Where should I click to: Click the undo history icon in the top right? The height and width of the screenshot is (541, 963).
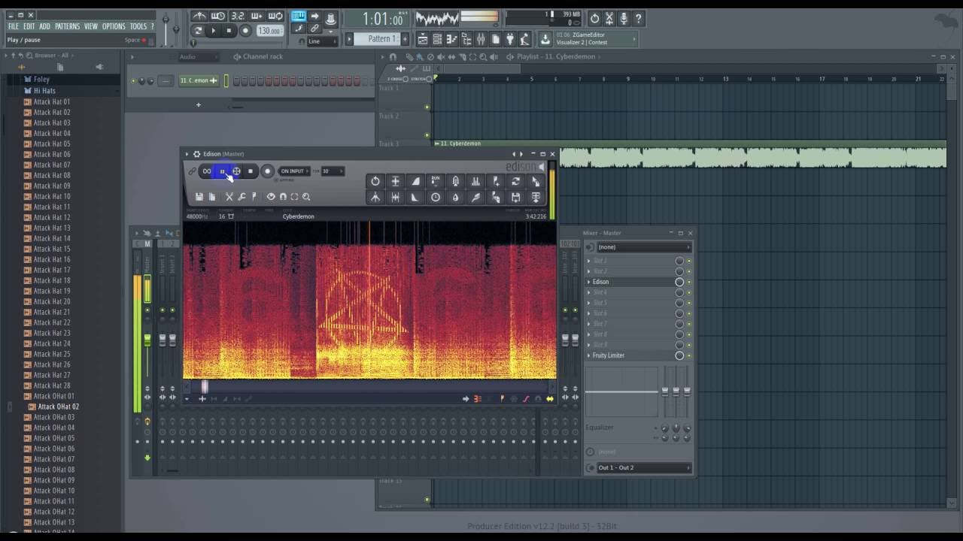click(x=594, y=18)
